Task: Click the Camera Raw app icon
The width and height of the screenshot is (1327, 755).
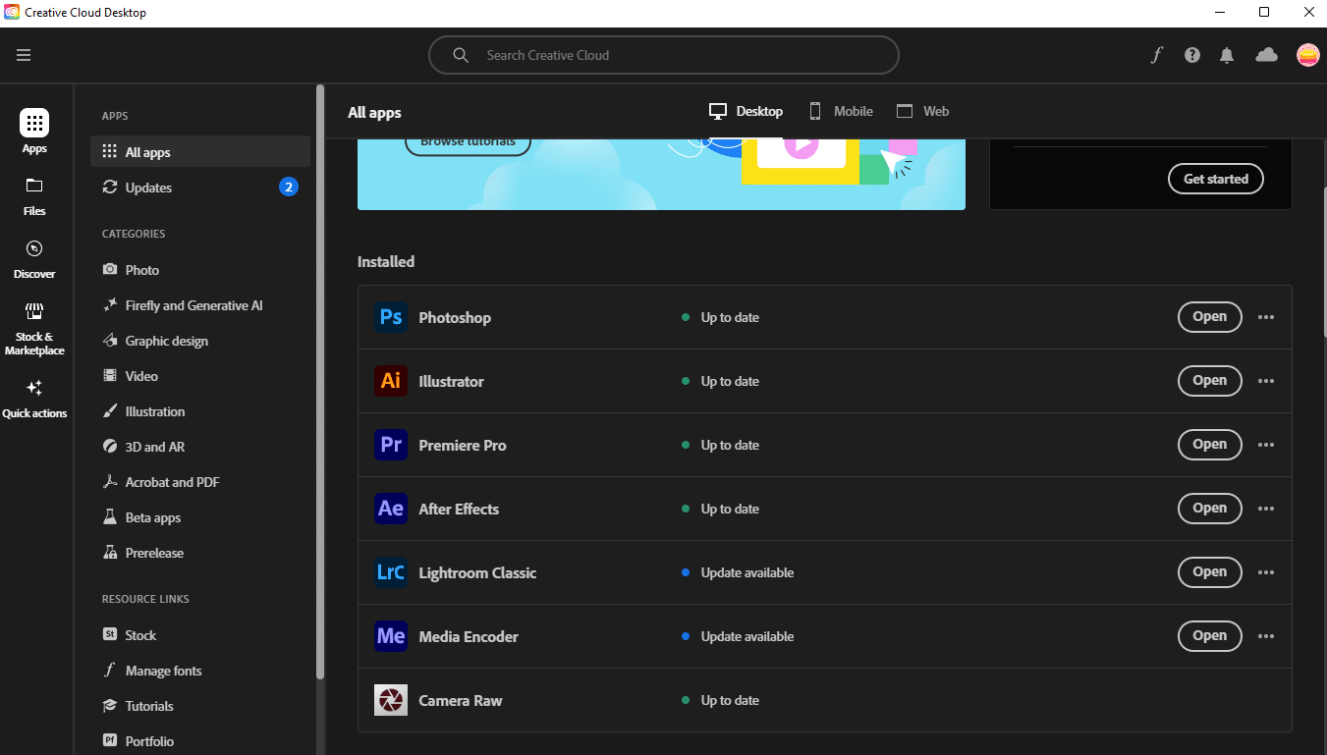Action: tap(391, 700)
